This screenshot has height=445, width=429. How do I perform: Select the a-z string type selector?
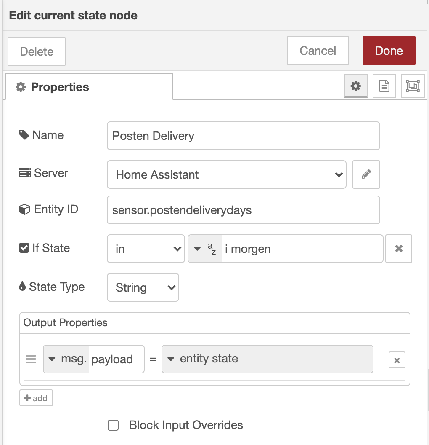pos(206,249)
